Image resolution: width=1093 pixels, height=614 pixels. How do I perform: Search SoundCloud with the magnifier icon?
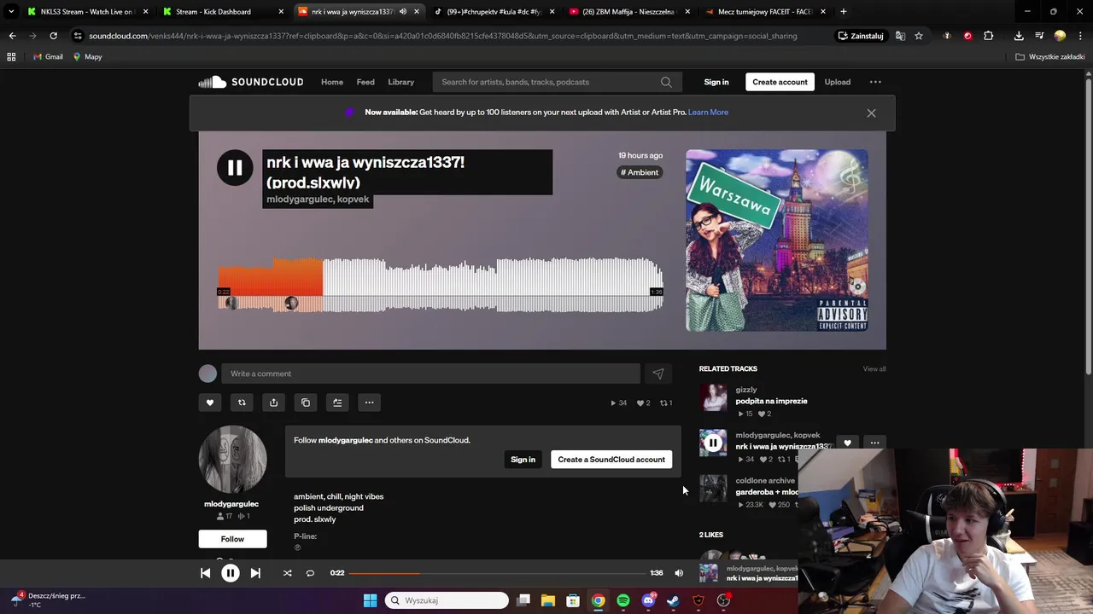click(666, 82)
